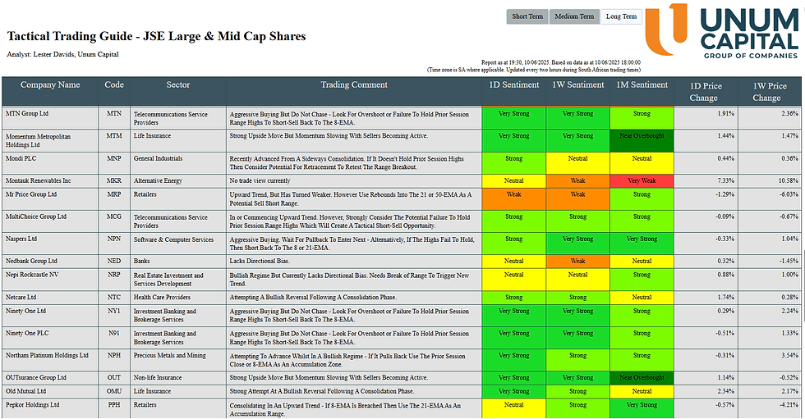Click Pepkor's -4.21% 1W price change
The image size is (805, 419).
[x=789, y=405]
